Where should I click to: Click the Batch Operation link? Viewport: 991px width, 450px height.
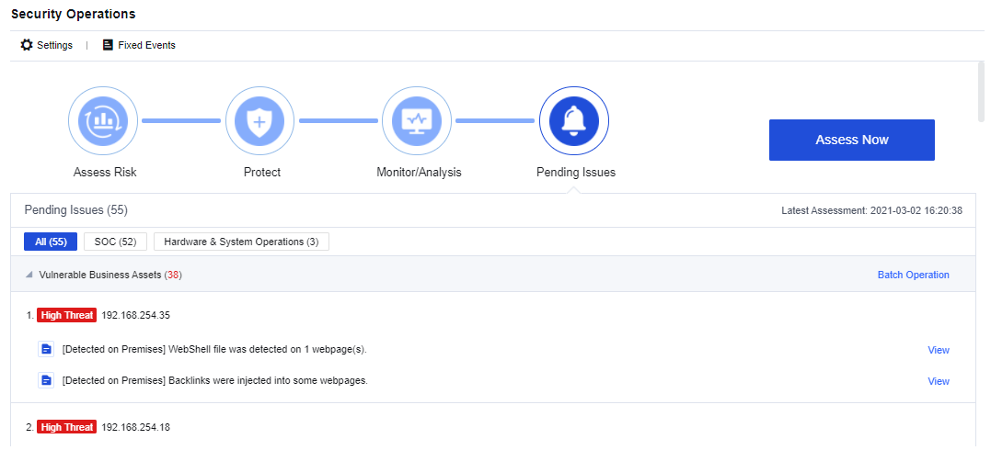tap(913, 275)
